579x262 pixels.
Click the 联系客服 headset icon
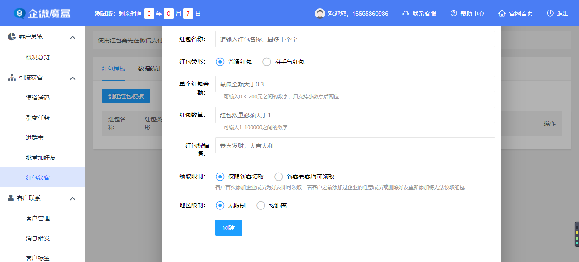[x=406, y=14]
